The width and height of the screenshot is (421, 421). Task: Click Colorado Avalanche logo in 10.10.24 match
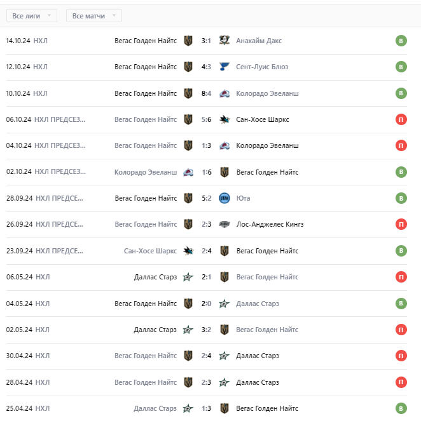(x=224, y=93)
